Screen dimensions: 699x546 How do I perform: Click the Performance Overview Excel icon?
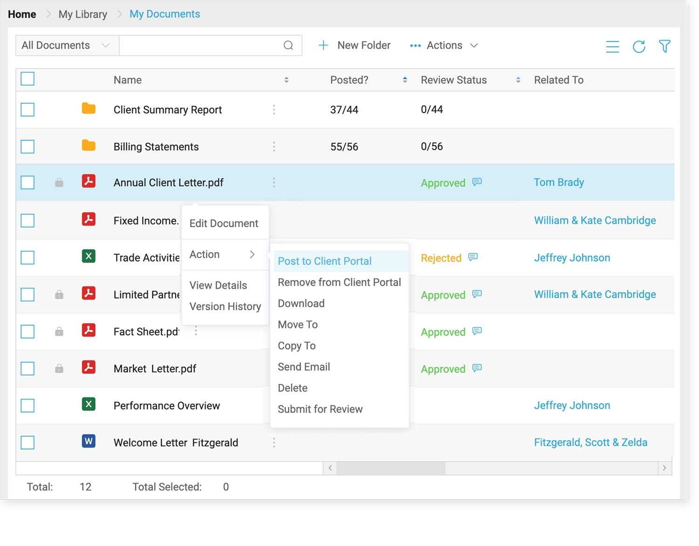pyautogui.click(x=89, y=404)
